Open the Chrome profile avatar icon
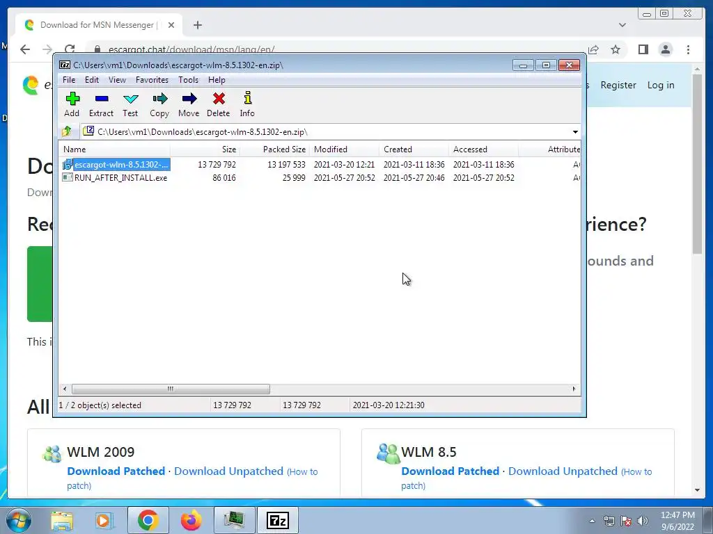This screenshot has width=713, height=534. coord(665,49)
